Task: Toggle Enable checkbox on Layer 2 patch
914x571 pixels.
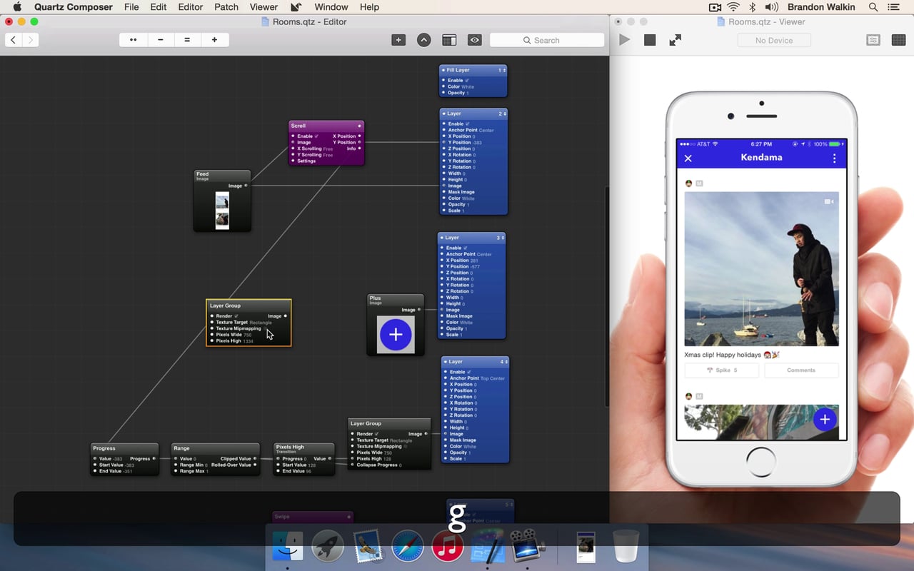Action: click(x=467, y=124)
